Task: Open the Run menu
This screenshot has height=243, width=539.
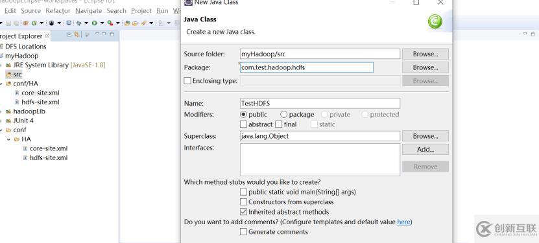Action: click(162, 10)
